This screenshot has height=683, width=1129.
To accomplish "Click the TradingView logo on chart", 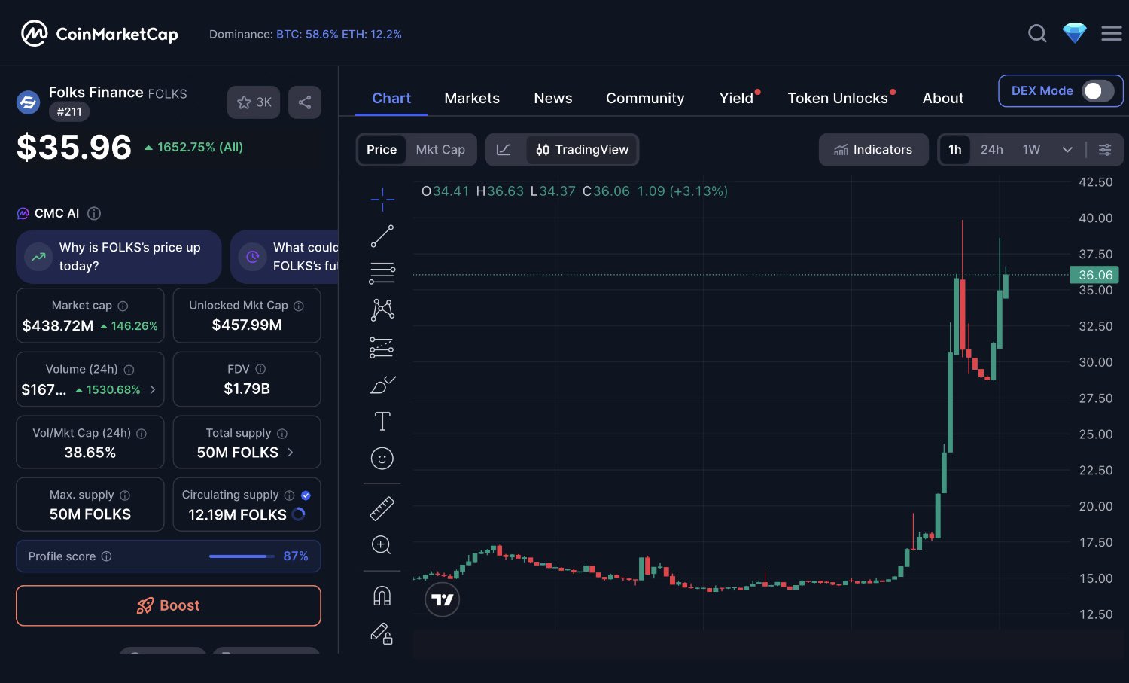I will (x=443, y=599).
